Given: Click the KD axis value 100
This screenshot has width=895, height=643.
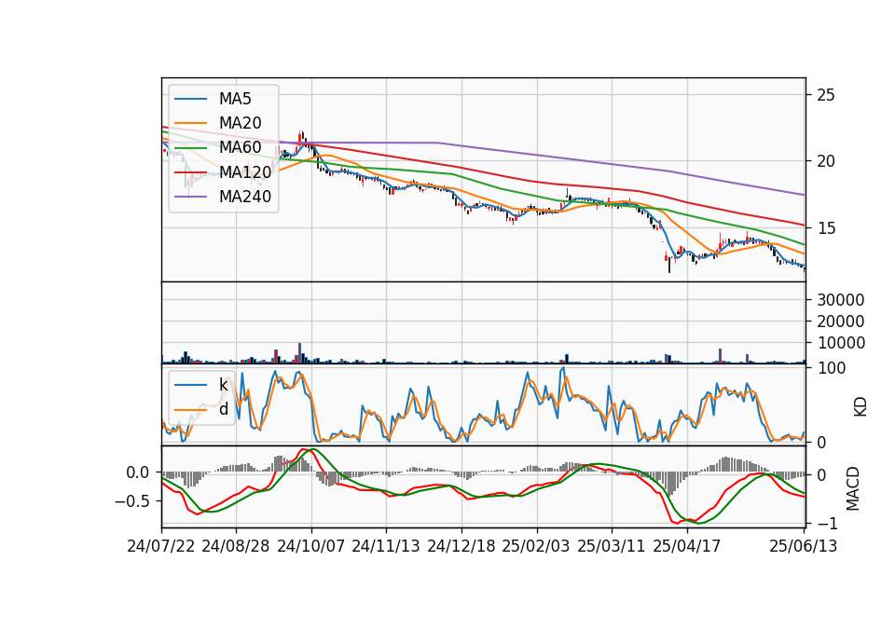Looking at the screenshot, I should click(x=831, y=368).
